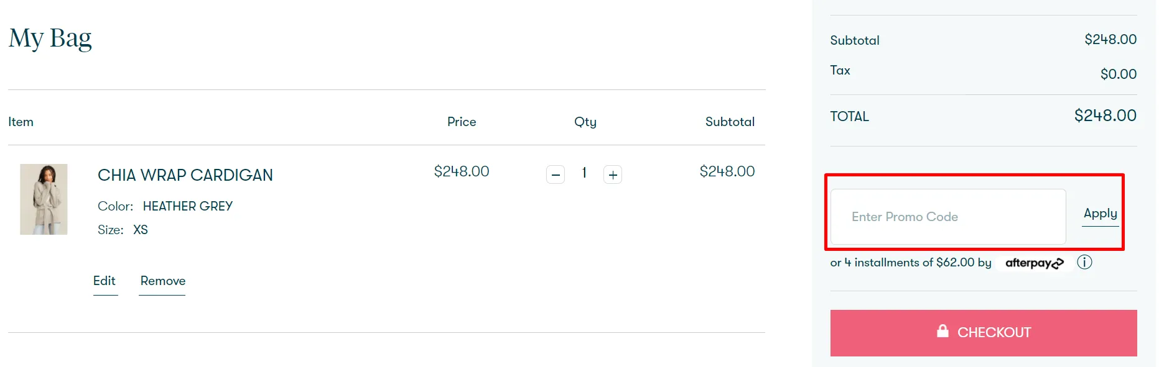Increase quantity with the plus button
1159x367 pixels.
(613, 174)
